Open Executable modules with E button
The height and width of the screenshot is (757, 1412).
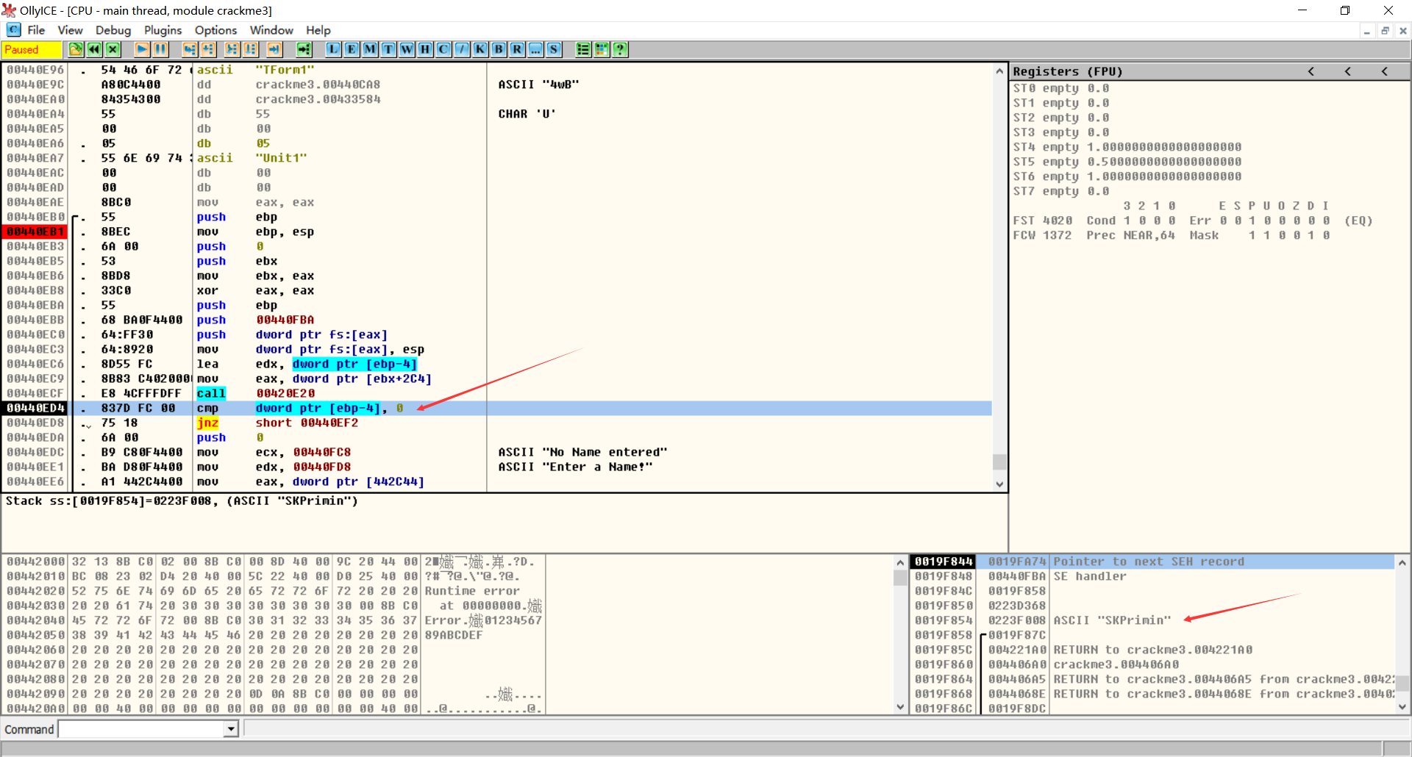point(352,49)
